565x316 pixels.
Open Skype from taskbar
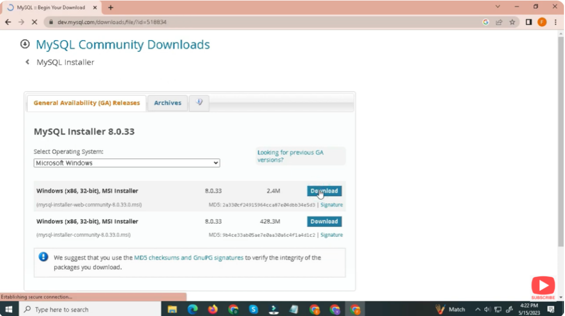pyautogui.click(x=253, y=309)
